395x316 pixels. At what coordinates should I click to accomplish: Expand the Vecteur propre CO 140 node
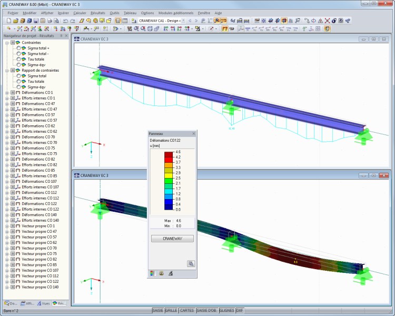click(x=7, y=287)
